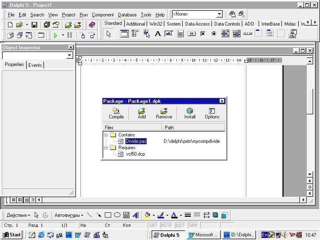320x240 pixels.
Task: Switch to Microsoft Word taskbar button
Action: pos(203,235)
